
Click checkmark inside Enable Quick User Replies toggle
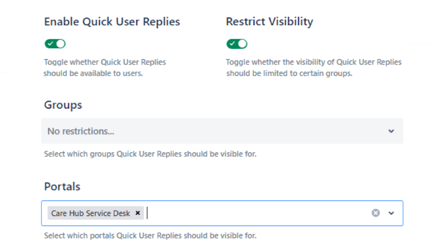pos(51,44)
